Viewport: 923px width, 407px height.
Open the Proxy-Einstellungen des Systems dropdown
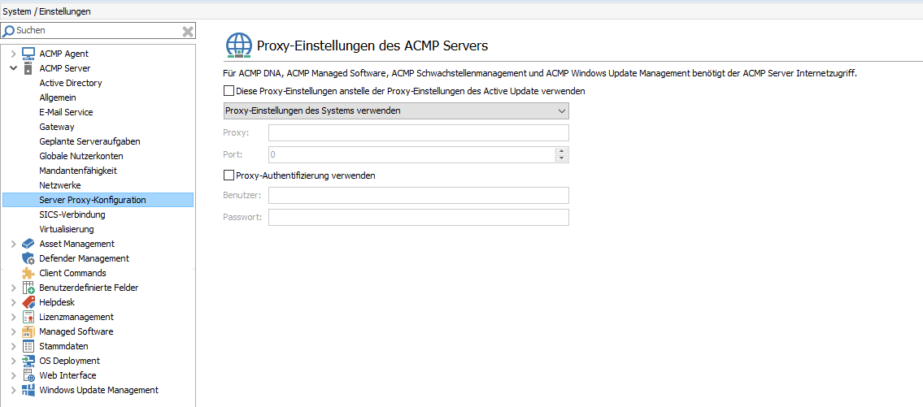[396, 110]
